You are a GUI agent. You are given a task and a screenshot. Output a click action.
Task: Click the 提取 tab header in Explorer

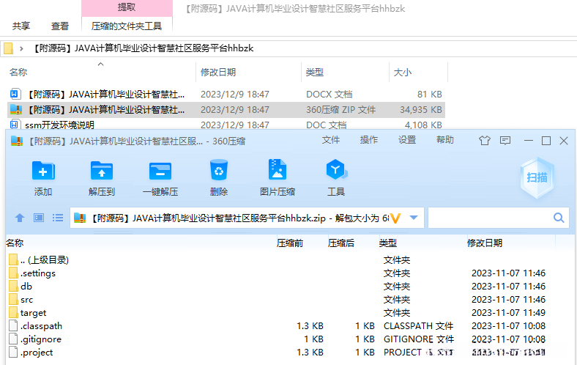pyautogui.click(x=127, y=7)
